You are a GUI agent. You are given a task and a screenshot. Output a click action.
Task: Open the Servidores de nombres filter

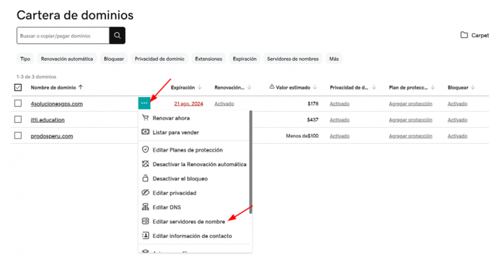click(x=293, y=59)
